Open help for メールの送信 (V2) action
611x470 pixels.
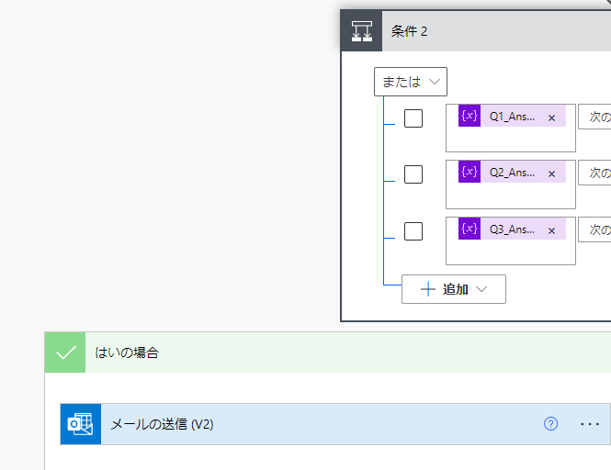coord(550,424)
